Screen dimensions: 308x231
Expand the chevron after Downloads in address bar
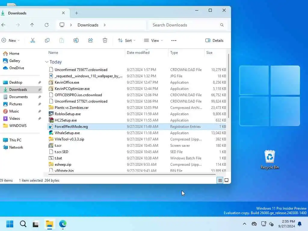105,25
